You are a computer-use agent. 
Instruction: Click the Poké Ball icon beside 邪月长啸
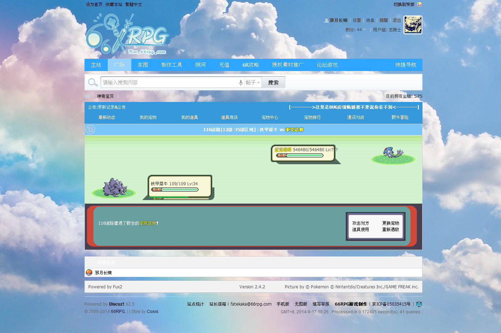pos(89,273)
